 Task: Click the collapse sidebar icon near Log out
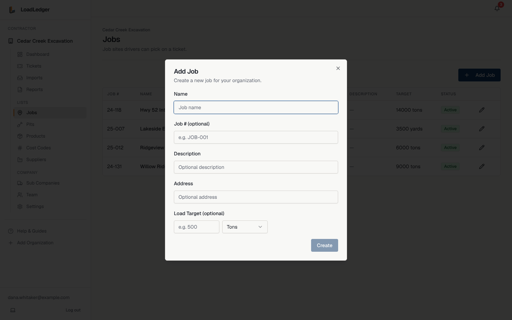pos(13,310)
